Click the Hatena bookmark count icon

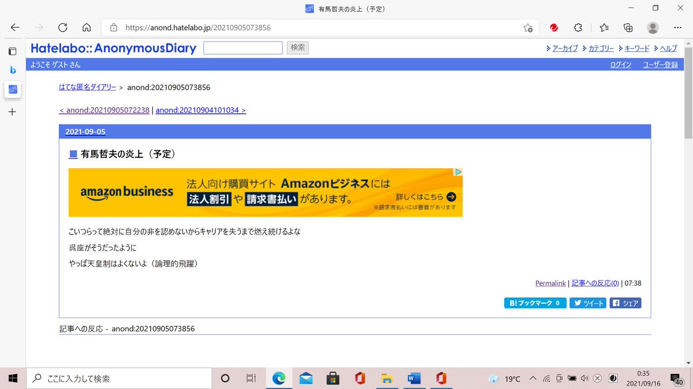click(x=535, y=303)
